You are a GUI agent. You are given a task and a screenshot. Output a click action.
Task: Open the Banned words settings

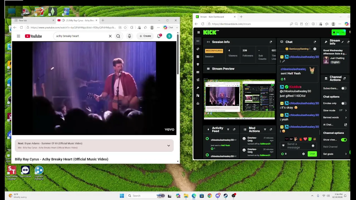pos(335,117)
